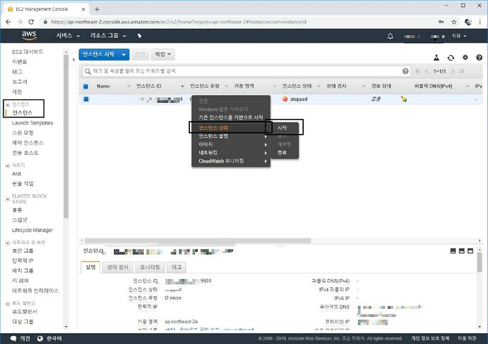The image size is (488, 344).
Task: Toggle the stopped instance row checkbox
Action: pyautogui.click(x=86, y=99)
